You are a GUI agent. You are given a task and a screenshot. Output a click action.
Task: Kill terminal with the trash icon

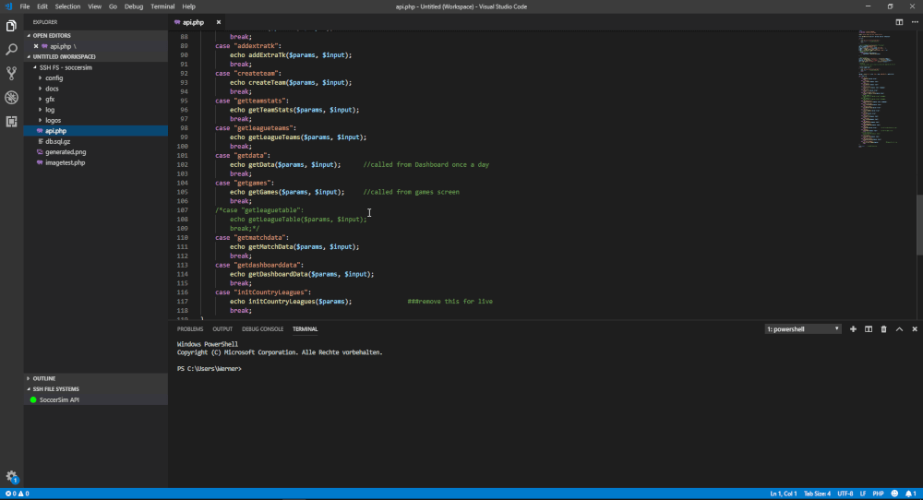[883, 328]
